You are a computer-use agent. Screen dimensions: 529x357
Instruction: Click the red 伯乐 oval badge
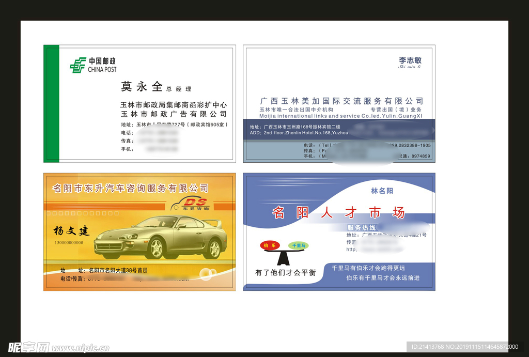tap(269, 245)
